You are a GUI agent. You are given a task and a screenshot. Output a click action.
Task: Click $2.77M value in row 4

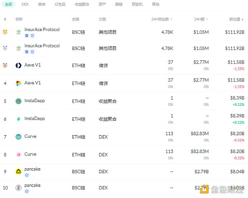coord(201,80)
